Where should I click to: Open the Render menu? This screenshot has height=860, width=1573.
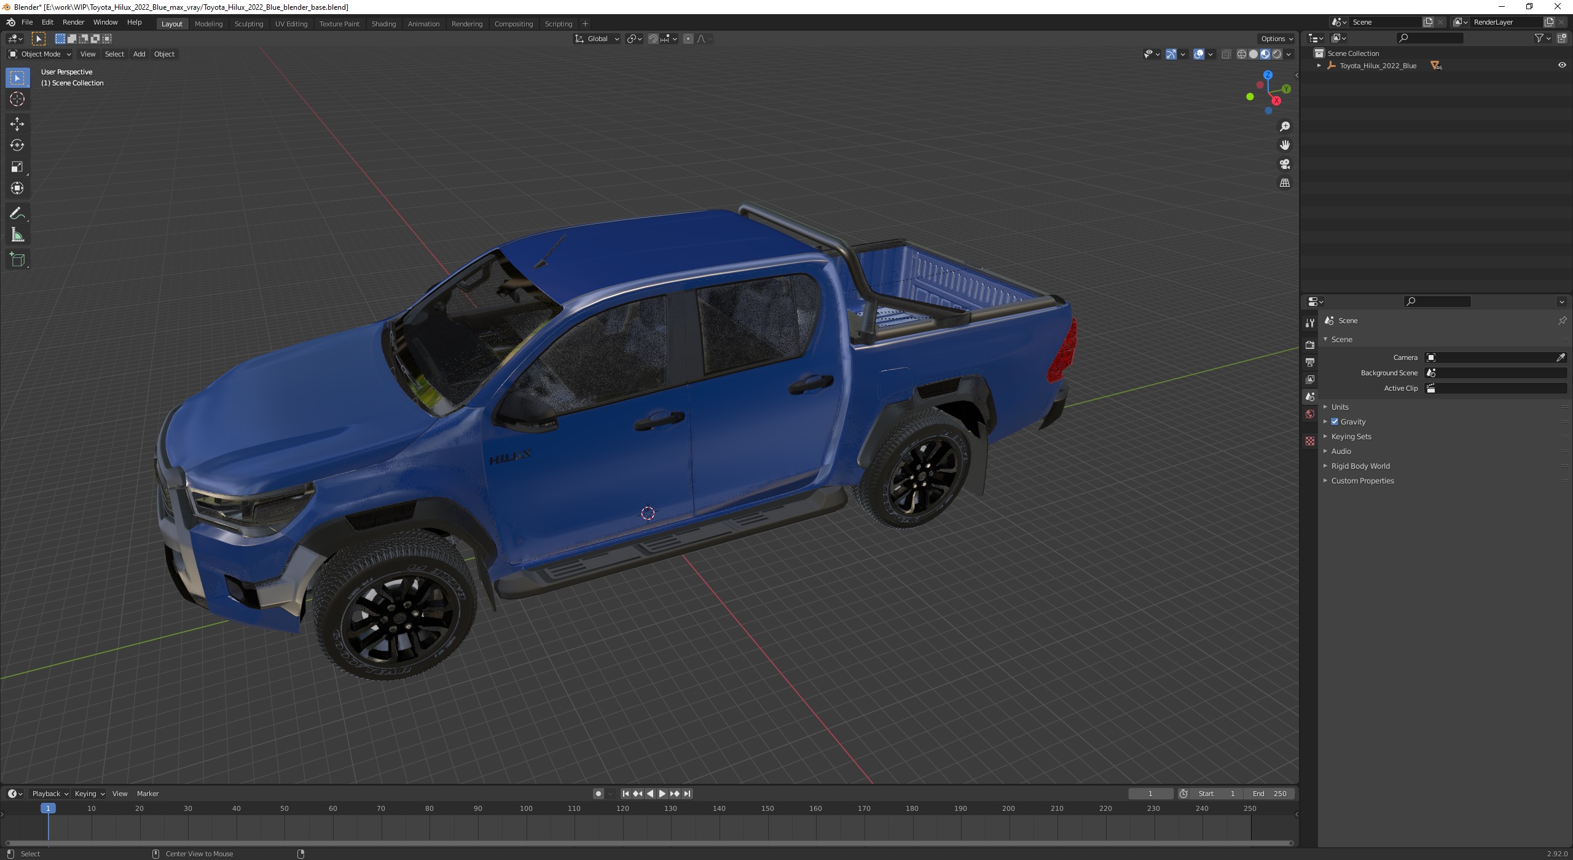click(x=73, y=22)
